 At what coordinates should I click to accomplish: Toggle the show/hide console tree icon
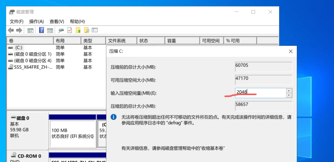tap(30, 30)
